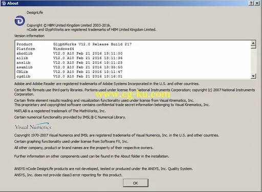Select the cgdlib version row
The height and width of the screenshot is (192, 262).
pos(70,77)
